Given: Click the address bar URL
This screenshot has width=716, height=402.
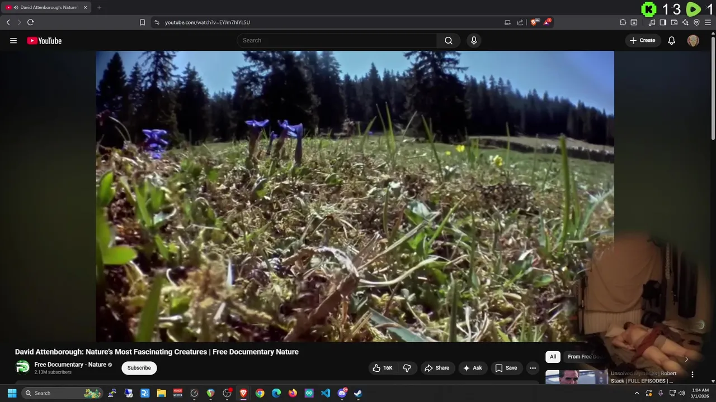Looking at the screenshot, I should pos(208,22).
